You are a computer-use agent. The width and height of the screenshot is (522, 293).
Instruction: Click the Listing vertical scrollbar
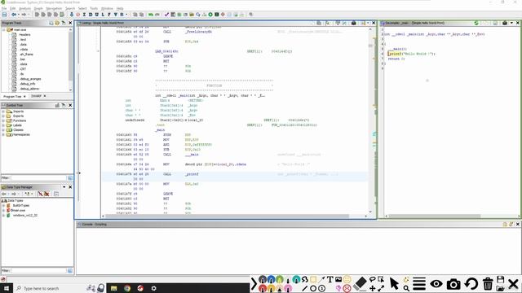coord(370,120)
